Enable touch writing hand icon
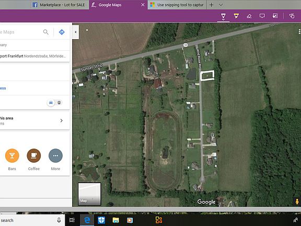301x226 pixels. pos(292,16)
